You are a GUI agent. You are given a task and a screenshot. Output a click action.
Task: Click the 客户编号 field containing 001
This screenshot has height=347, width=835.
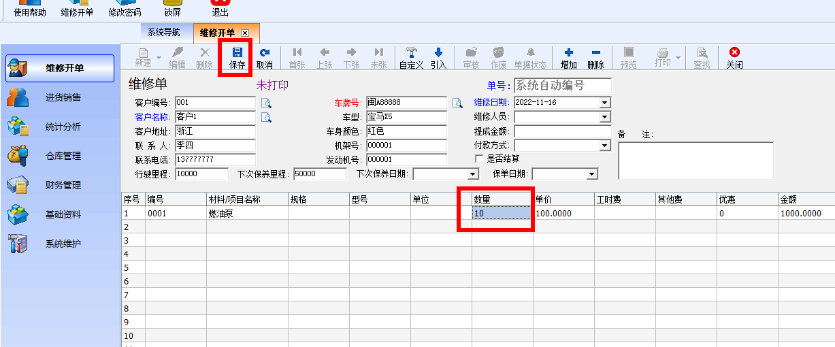[215, 103]
